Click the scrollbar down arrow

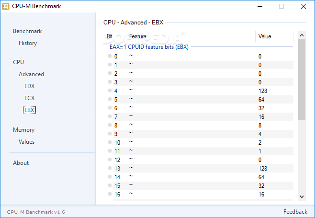tap(302, 197)
